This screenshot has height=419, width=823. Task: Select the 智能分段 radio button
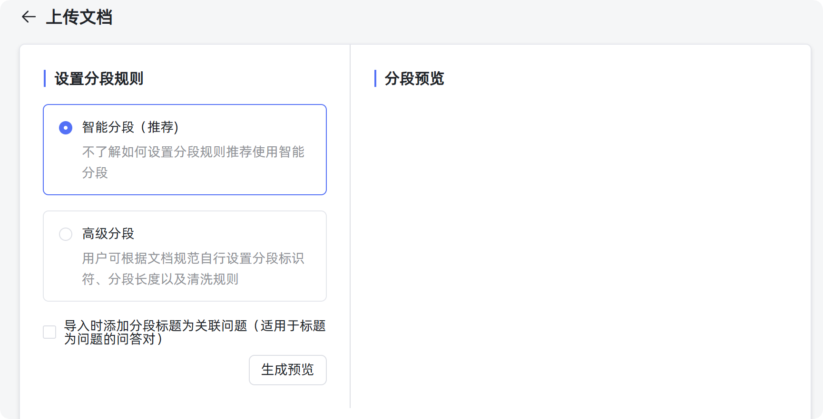(66, 128)
